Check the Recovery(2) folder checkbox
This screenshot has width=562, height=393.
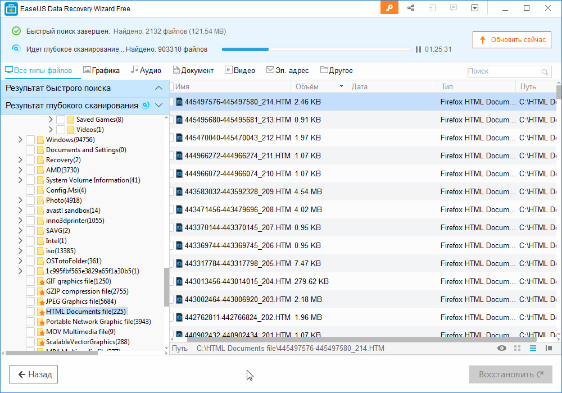coord(30,160)
